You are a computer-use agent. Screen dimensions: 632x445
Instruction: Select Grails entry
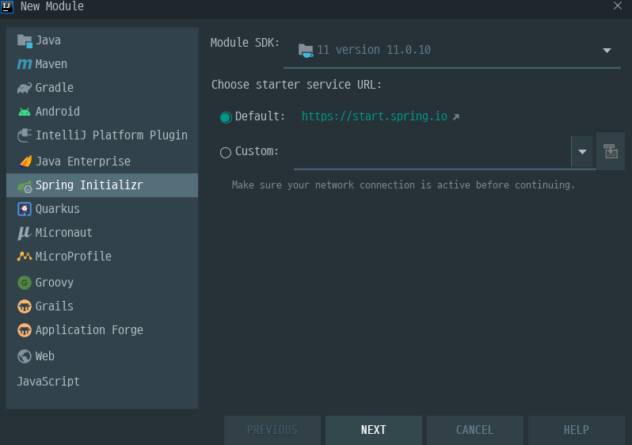point(102,306)
